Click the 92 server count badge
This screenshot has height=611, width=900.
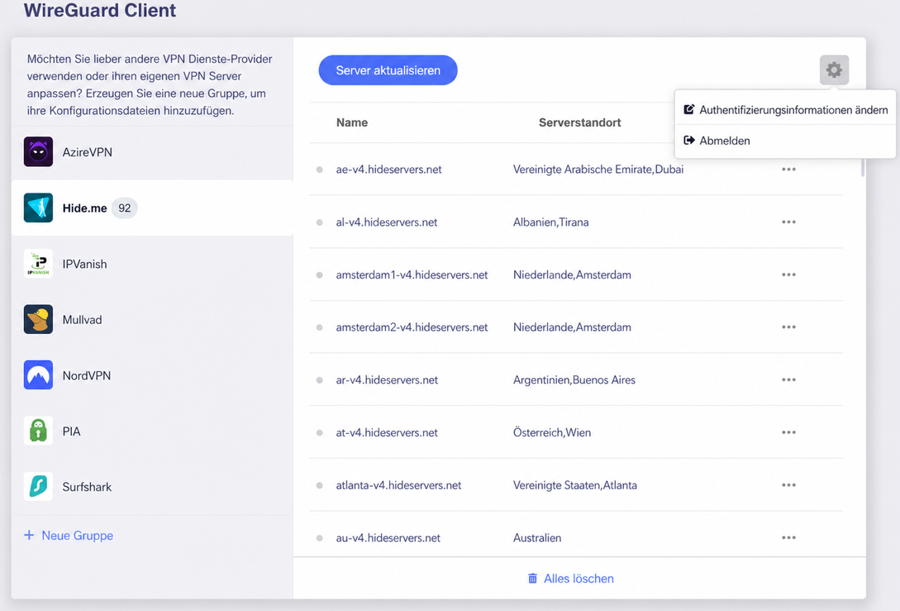(125, 208)
